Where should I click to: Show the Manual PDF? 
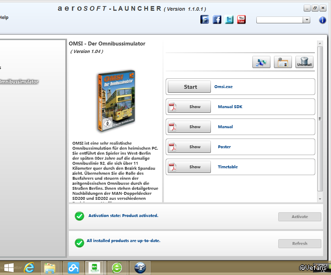click(x=189, y=127)
